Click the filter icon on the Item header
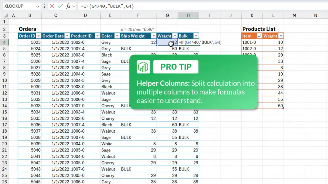This screenshot has width=328, height=184. (x=259, y=36)
